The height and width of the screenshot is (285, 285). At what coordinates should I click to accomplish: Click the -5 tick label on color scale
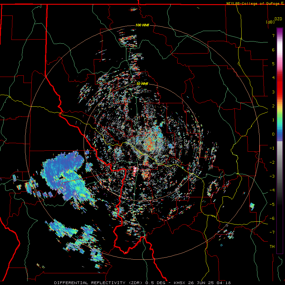[x=272, y=205]
